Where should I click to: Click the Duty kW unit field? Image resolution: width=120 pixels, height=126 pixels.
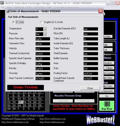coord(91,69)
